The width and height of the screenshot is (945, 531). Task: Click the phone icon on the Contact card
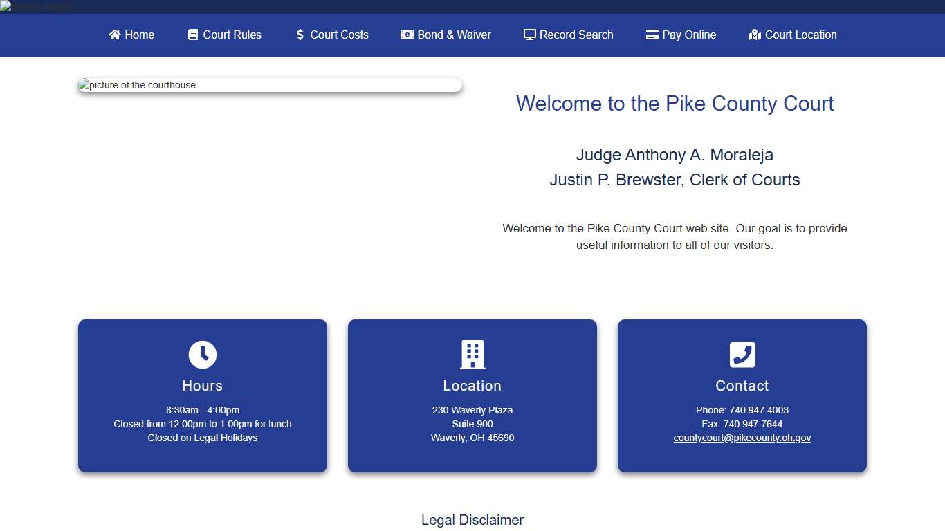[x=742, y=355]
